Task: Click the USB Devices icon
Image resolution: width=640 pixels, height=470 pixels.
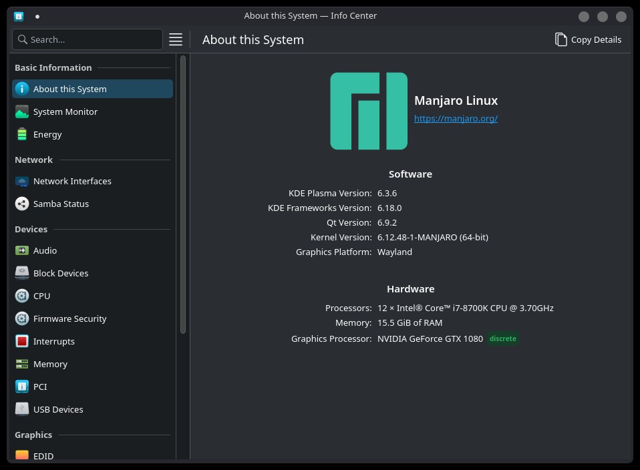Action: [x=22, y=409]
